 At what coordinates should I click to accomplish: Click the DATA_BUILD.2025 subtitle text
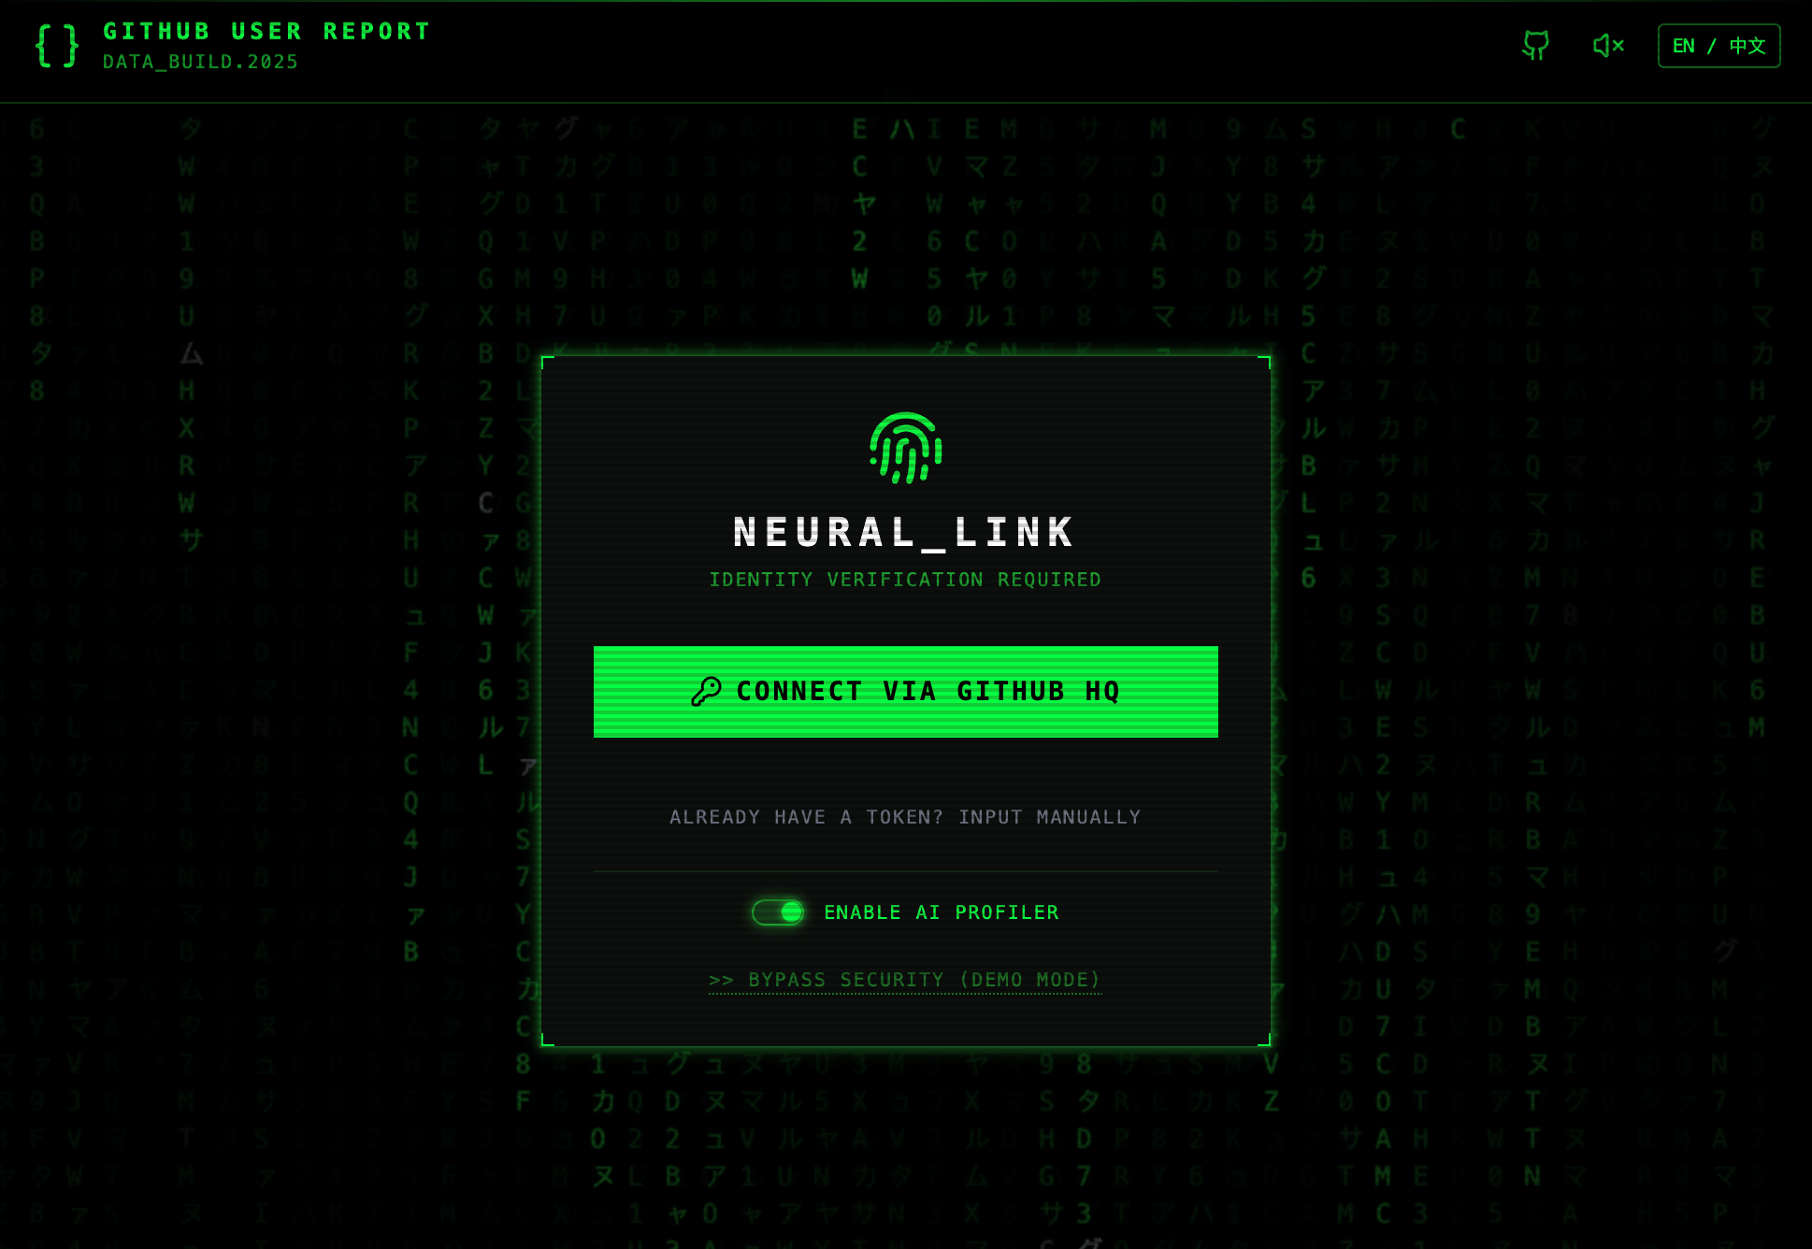pyautogui.click(x=200, y=62)
